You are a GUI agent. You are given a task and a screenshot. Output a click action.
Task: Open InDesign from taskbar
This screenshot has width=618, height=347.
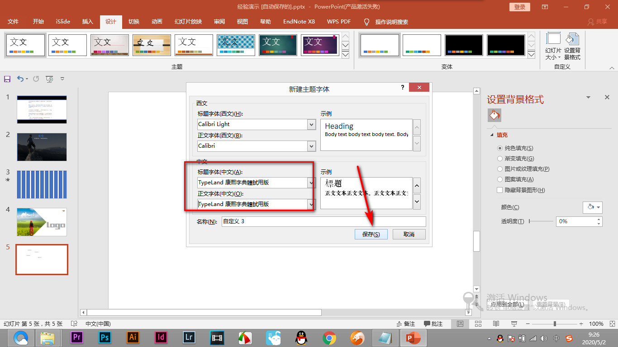[x=161, y=338]
